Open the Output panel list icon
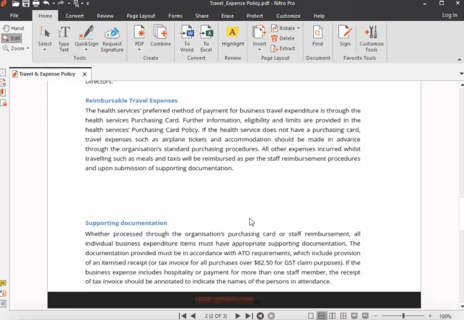Viewport: 464px width, 320px height. (3, 303)
